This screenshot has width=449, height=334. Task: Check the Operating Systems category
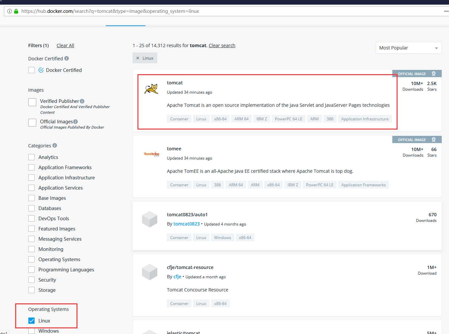pyautogui.click(x=32, y=259)
